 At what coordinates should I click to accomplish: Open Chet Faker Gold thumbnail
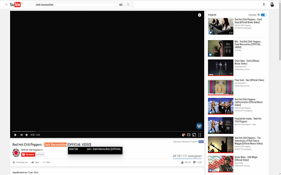[220, 68]
